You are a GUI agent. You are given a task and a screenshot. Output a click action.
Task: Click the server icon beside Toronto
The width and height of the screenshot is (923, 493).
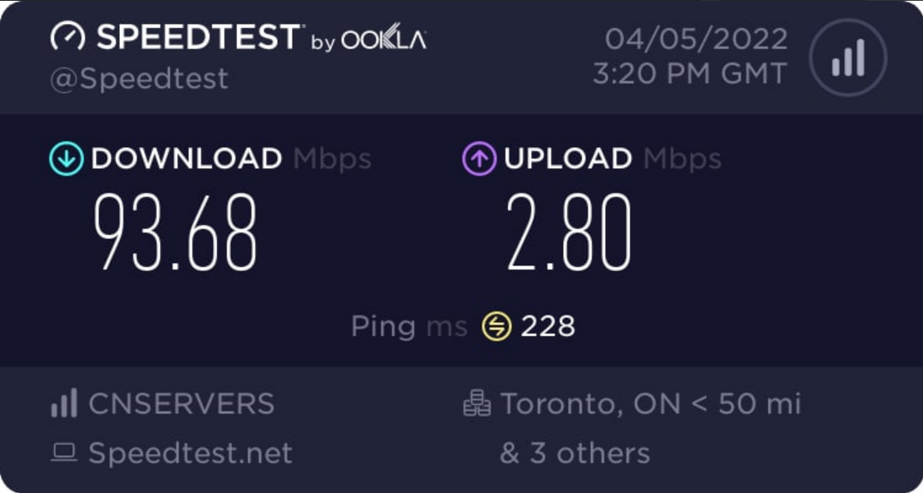(477, 403)
